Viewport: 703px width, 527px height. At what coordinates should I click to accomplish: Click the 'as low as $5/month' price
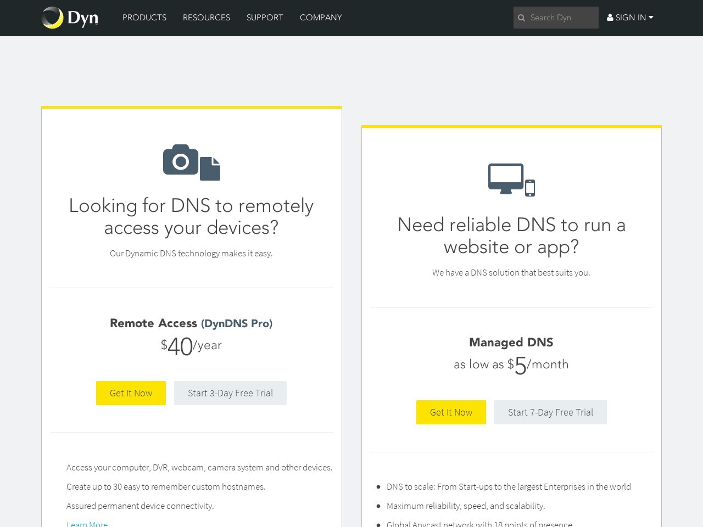511,365
